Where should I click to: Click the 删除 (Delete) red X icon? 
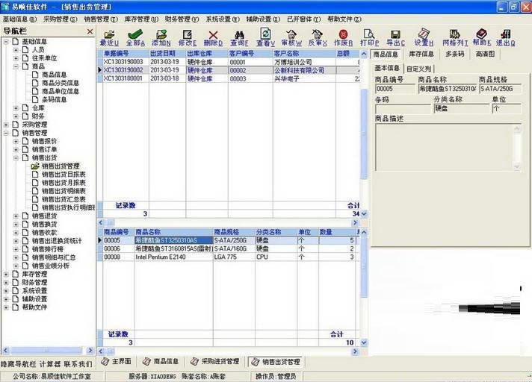coord(213,38)
